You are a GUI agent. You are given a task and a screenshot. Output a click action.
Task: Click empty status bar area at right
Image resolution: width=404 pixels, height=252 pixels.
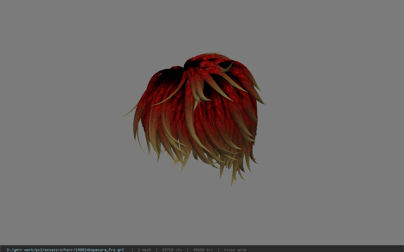click(325, 250)
